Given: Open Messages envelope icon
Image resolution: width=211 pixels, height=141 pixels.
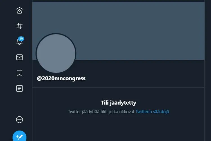Looking at the screenshot, I should pos(19,57).
